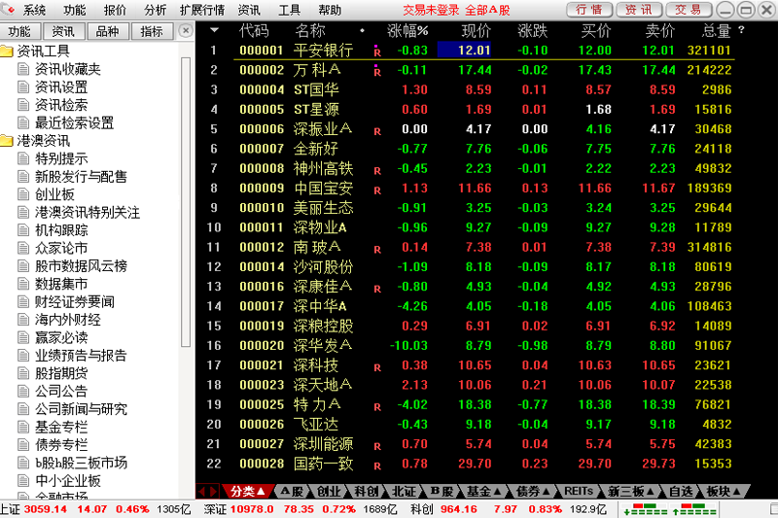The width and height of the screenshot is (778, 518).
Task: Sort by the 现价 column header
Action: (476, 31)
